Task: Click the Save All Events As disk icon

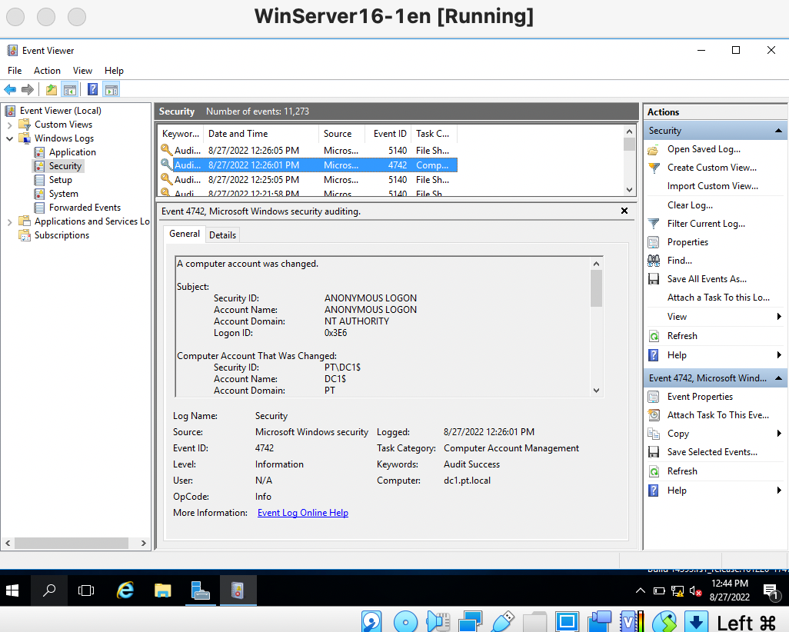Action: coord(653,279)
